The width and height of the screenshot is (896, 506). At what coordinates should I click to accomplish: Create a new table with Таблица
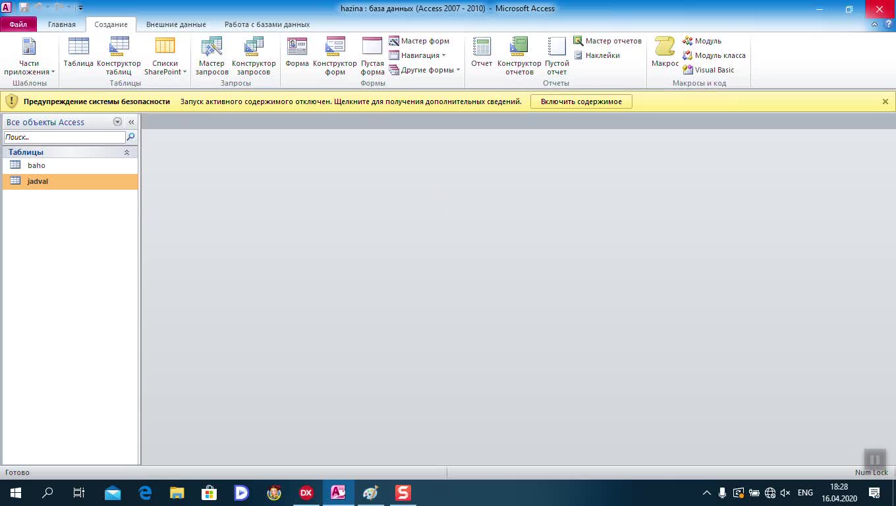point(78,53)
